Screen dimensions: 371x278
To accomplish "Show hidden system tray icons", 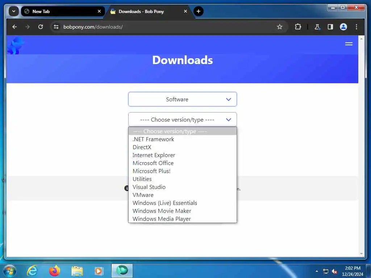I will click(x=317, y=271).
